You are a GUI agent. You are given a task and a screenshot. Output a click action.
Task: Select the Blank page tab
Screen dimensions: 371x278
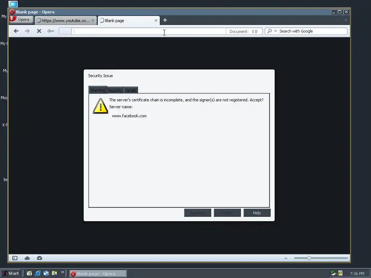click(129, 21)
